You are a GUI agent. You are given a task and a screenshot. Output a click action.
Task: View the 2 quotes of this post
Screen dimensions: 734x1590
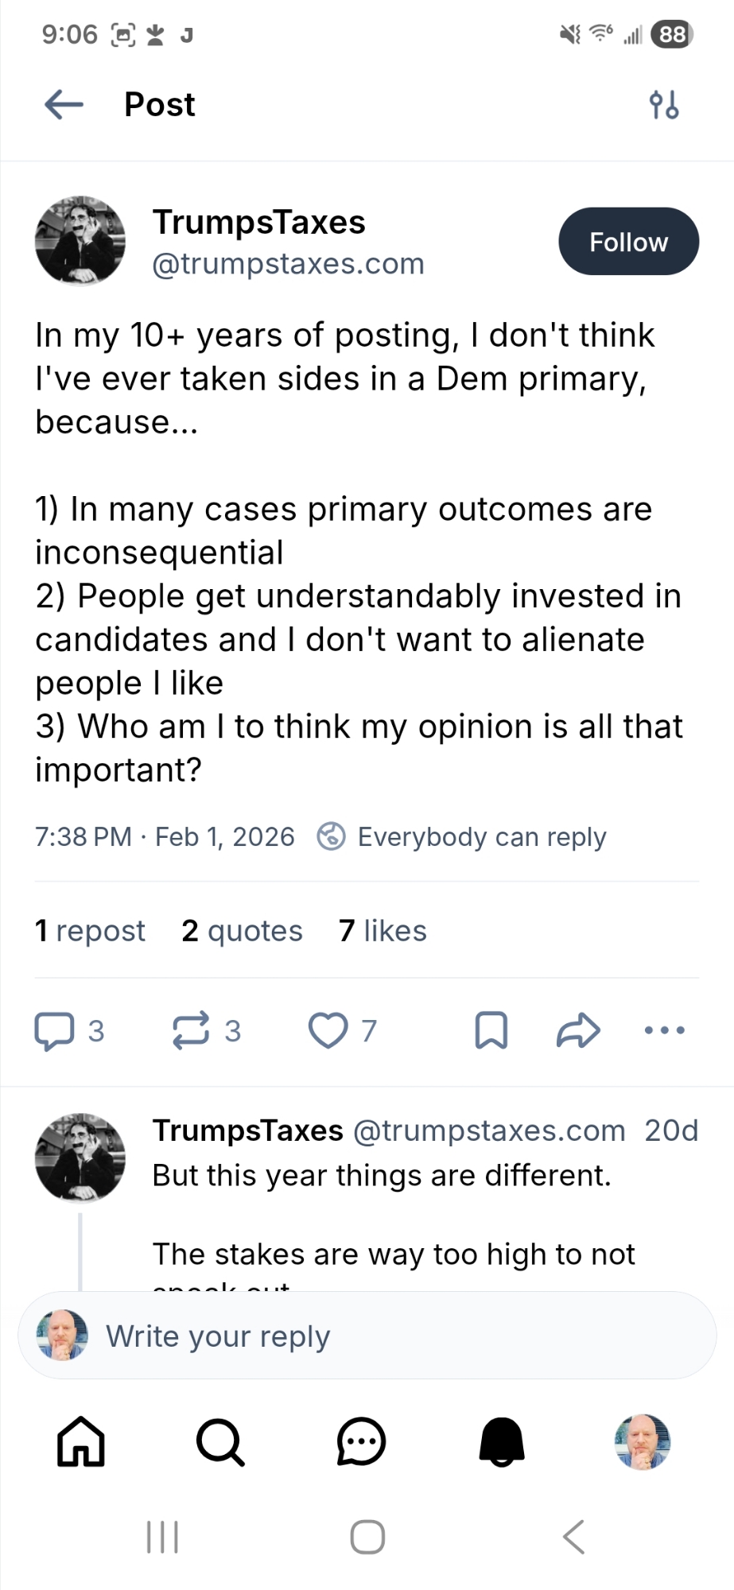click(242, 931)
